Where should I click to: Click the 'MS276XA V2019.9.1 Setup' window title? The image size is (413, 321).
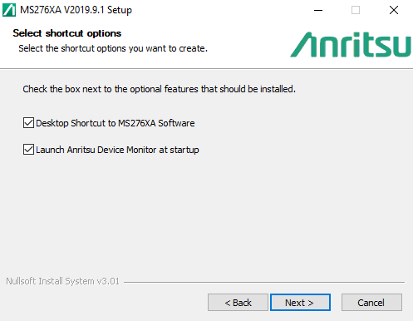pos(76,10)
